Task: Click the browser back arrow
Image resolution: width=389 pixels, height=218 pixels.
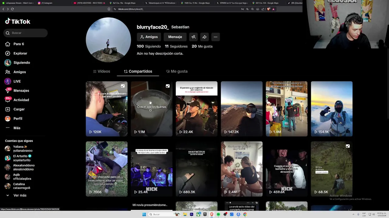Action: 3,9
